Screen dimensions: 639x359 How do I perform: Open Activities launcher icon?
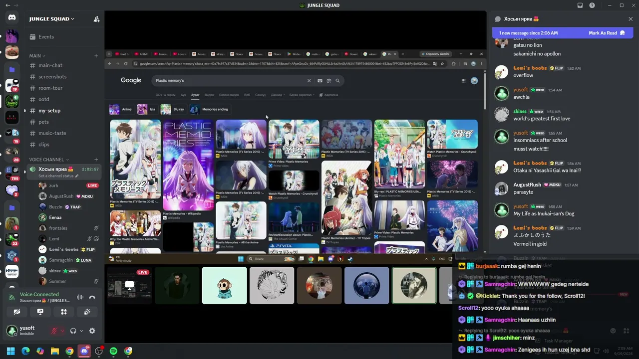coord(64,312)
